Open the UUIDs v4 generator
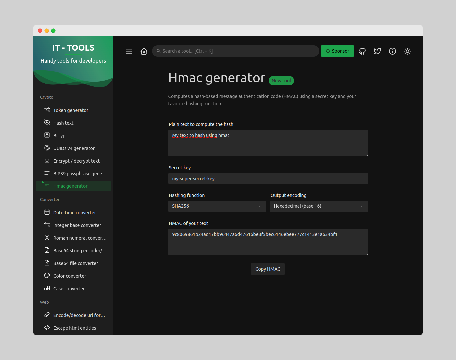The width and height of the screenshot is (456, 360). (x=73, y=148)
